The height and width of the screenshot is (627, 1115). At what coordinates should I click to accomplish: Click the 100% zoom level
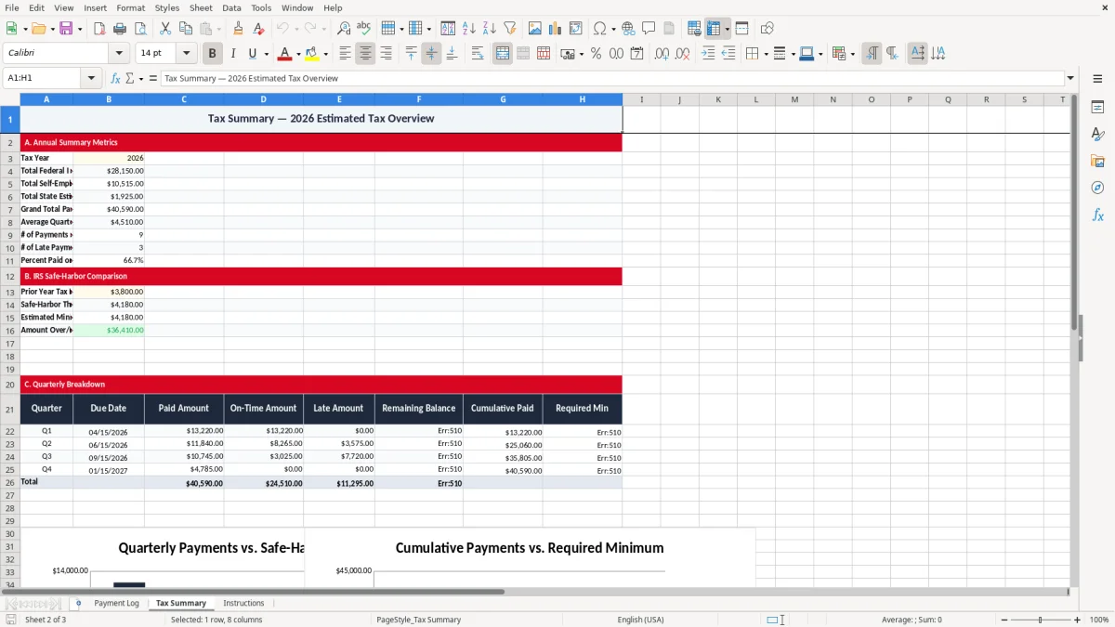[x=1098, y=620]
